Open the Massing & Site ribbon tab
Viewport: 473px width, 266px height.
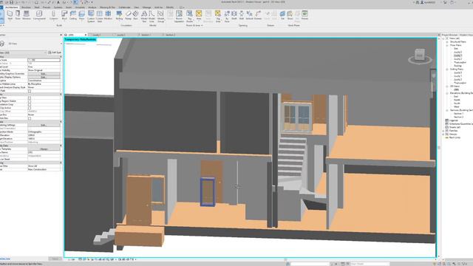107,7
